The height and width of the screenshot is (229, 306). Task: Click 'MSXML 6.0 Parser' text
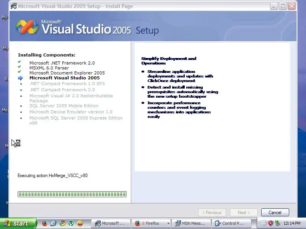click(49, 68)
